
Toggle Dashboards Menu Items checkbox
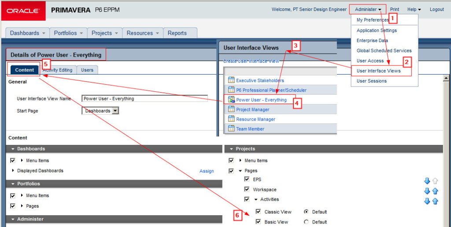pyautogui.click(x=13, y=161)
